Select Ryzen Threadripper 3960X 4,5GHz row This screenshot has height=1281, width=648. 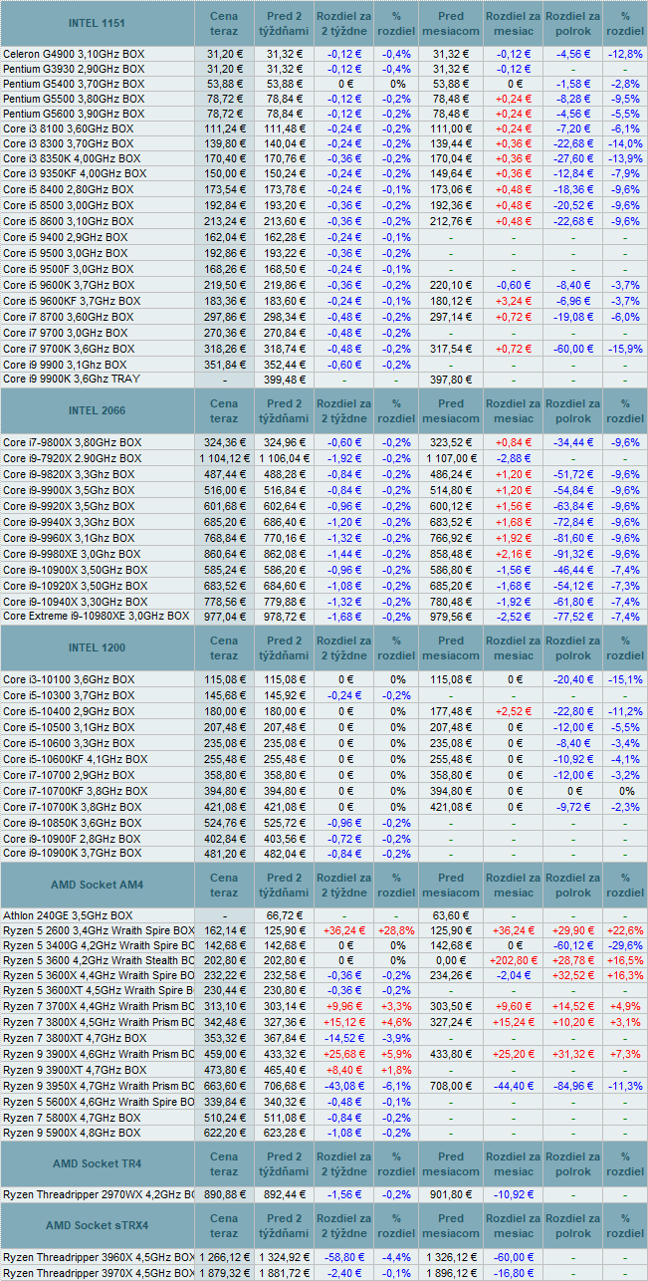click(98, 1257)
